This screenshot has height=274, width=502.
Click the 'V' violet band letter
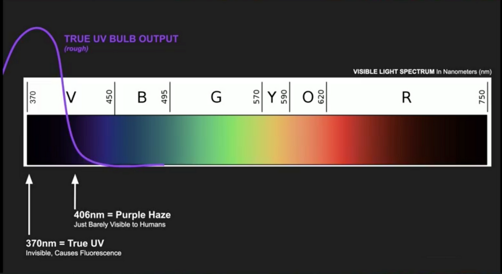coord(71,97)
